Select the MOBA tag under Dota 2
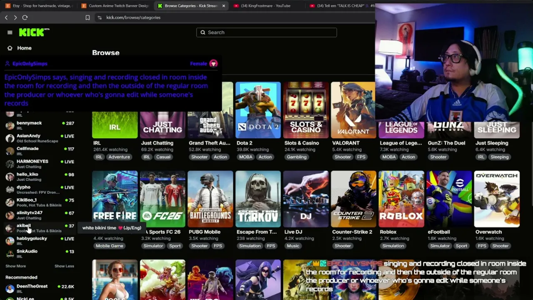 [246, 157]
